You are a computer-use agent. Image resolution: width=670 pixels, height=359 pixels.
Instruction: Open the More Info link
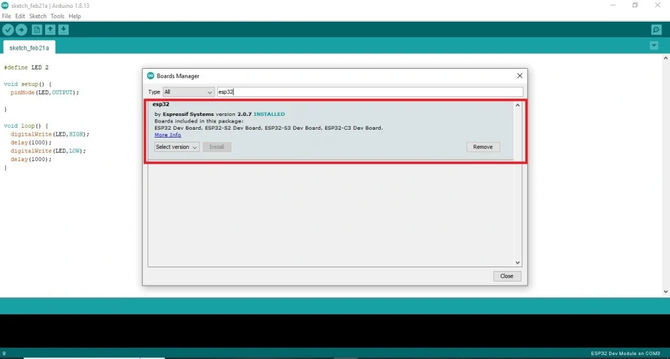pos(167,135)
